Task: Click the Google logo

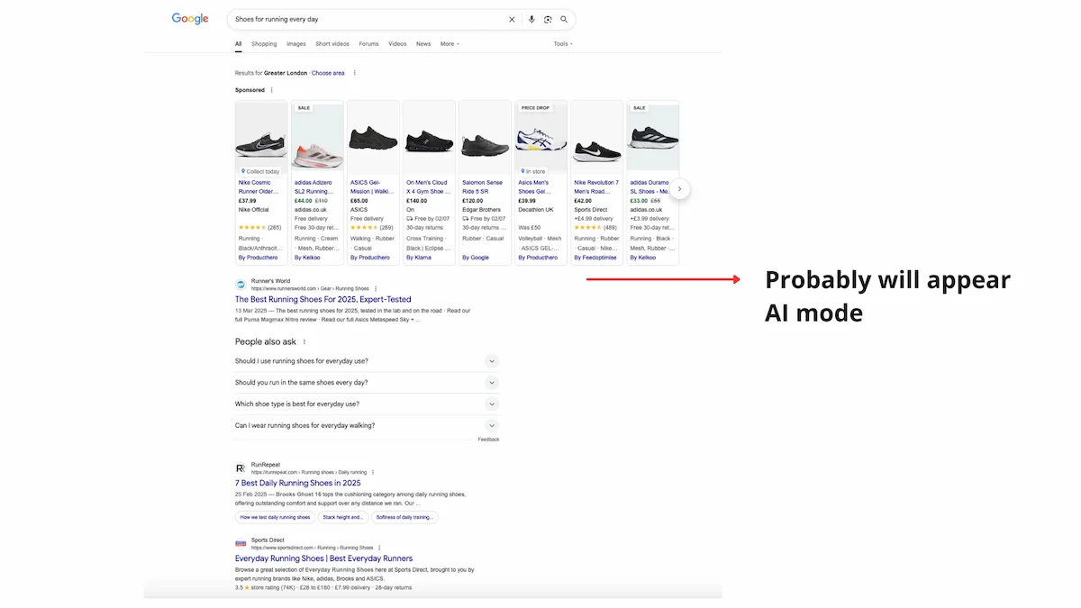Action: (190, 19)
